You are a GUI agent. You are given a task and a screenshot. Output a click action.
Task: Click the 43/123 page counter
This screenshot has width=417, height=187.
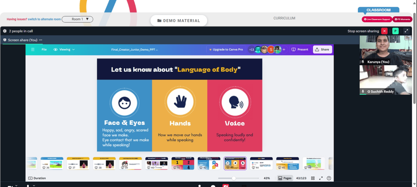[x=301, y=178]
